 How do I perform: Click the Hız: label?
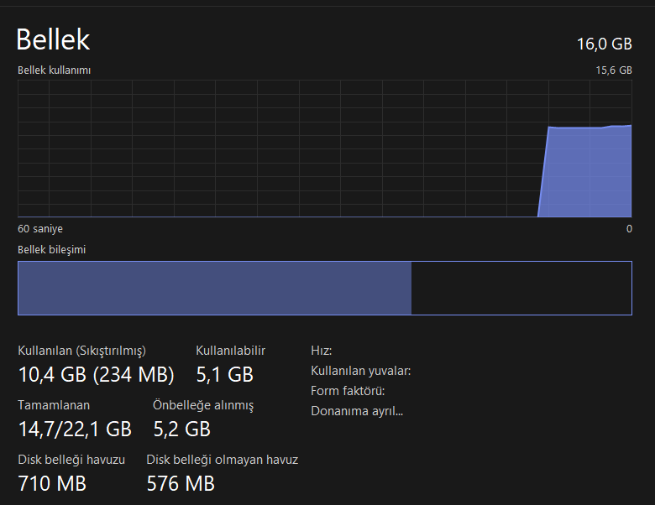(x=322, y=351)
